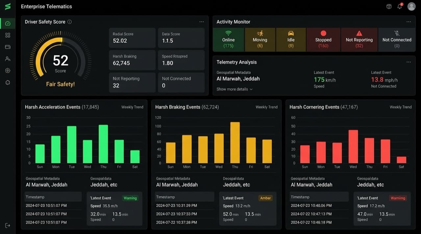The image size is (421, 234).
Task: Open the Driver Safety Score three-dot menu
Action: coord(202,22)
